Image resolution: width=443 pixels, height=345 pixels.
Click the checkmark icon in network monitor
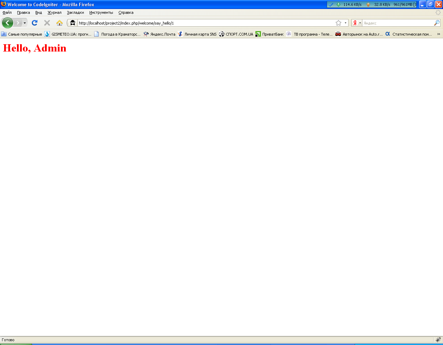tap(331, 4)
